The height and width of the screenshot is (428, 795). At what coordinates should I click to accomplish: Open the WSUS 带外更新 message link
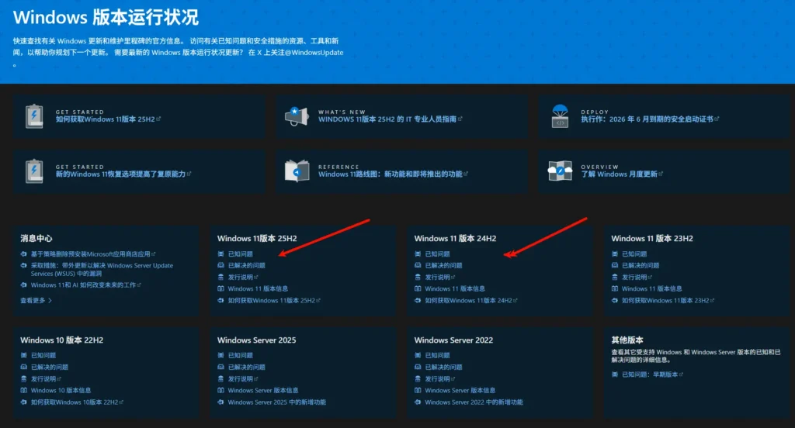(x=102, y=270)
